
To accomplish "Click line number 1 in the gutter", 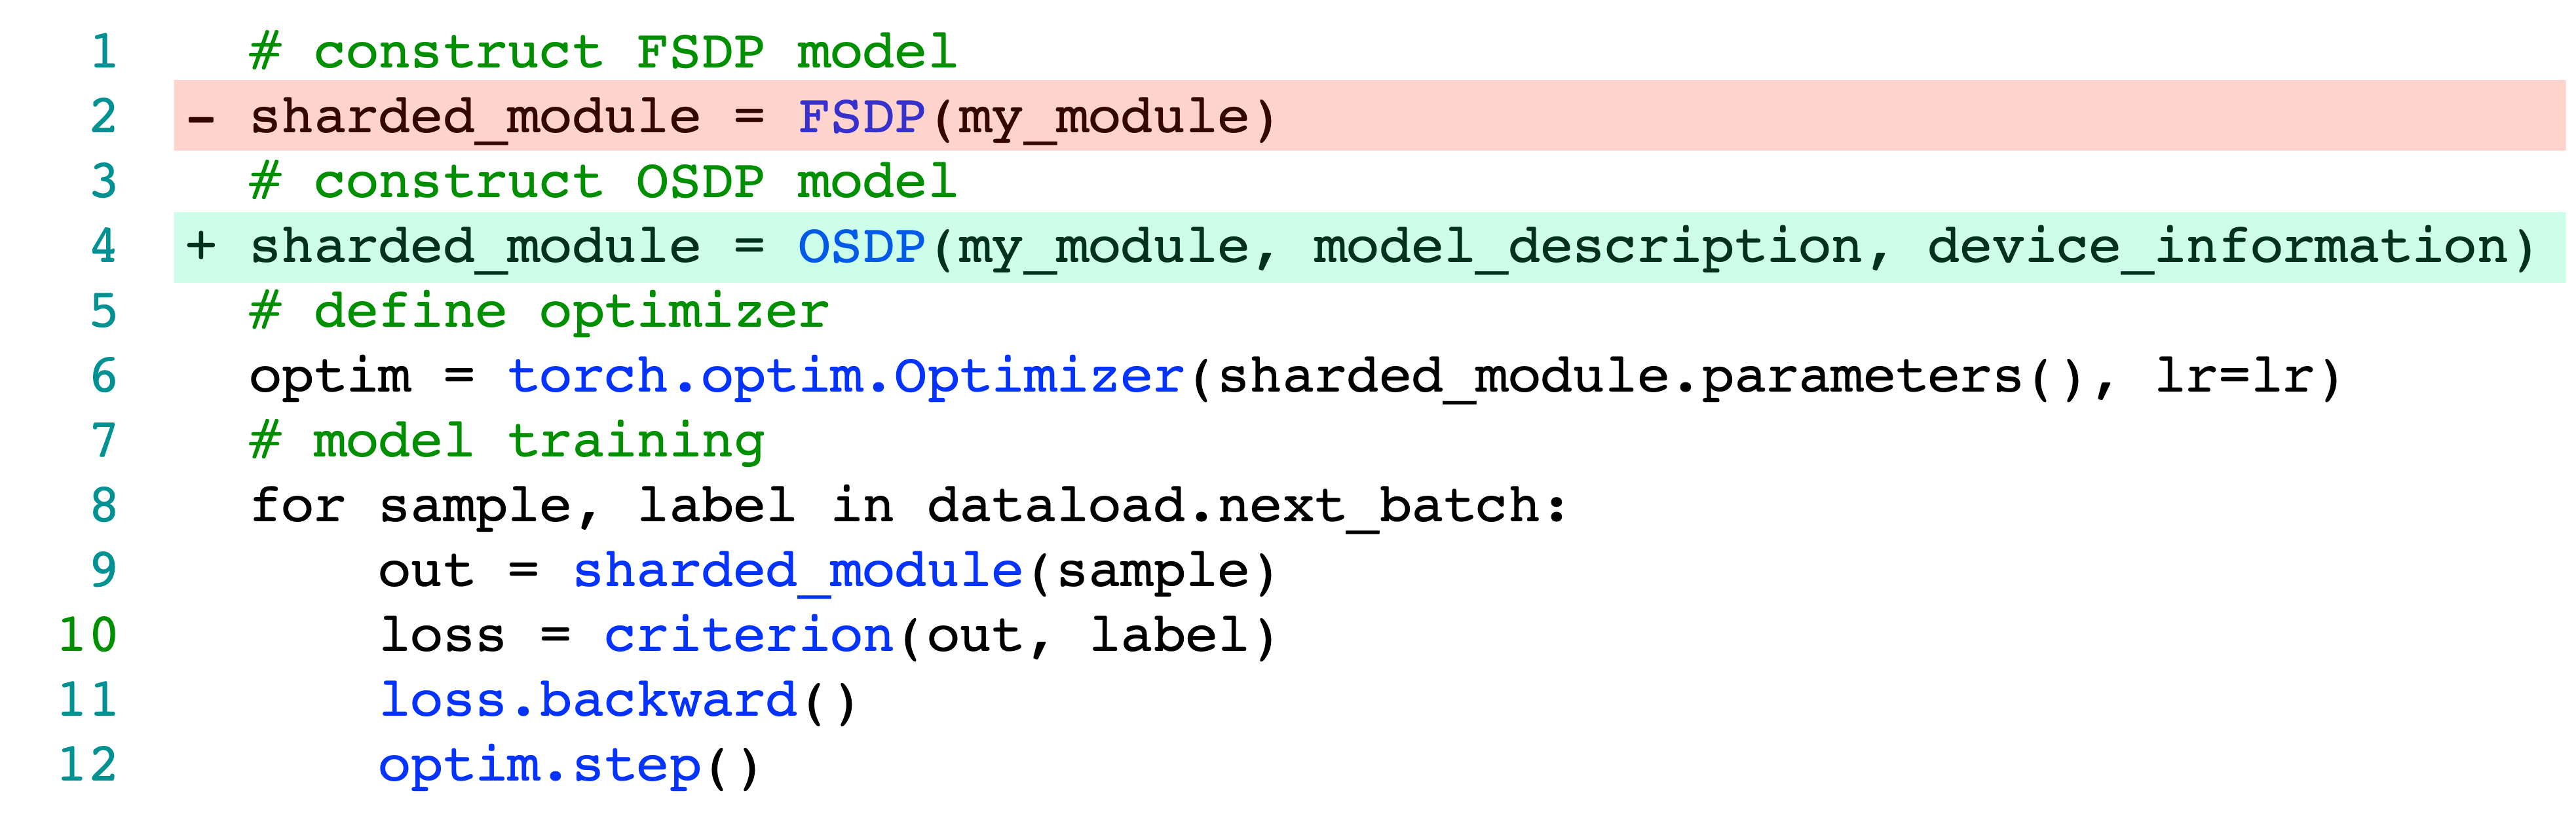I will [104, 52].
